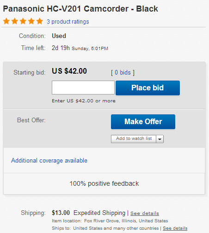Click the US $42.00 starting bid price
The width and height of the screenshot is (209, 233).
(69, 71)
